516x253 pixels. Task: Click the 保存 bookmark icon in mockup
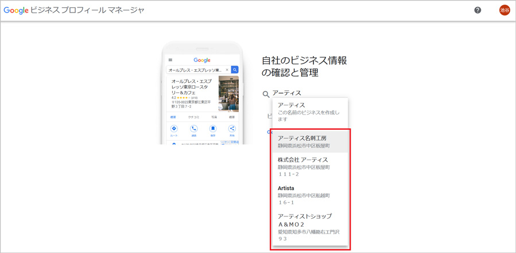coord(213,128)
